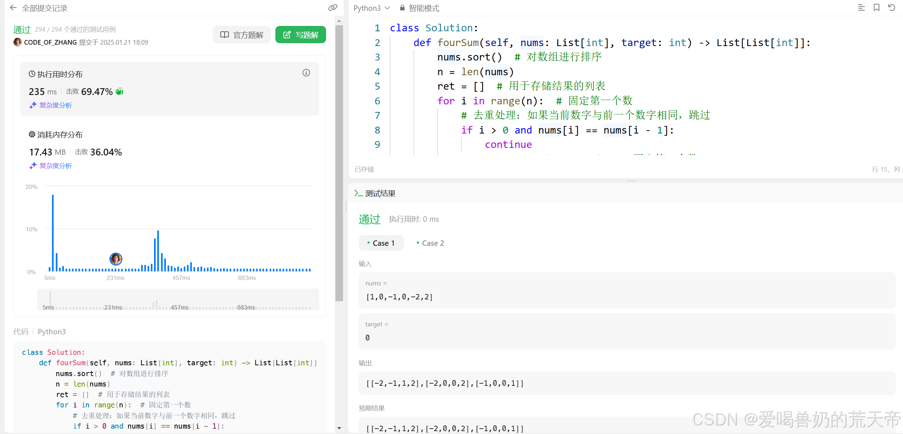Click the user avatar marker on the chart
Screen dimensions: 903x434
[x=116, y=259]
